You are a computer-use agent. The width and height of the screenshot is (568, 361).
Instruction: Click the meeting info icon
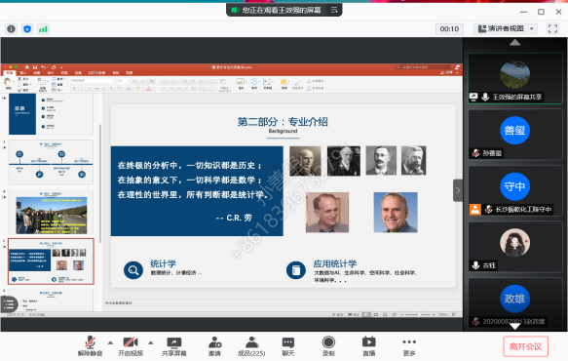point(12,28)
